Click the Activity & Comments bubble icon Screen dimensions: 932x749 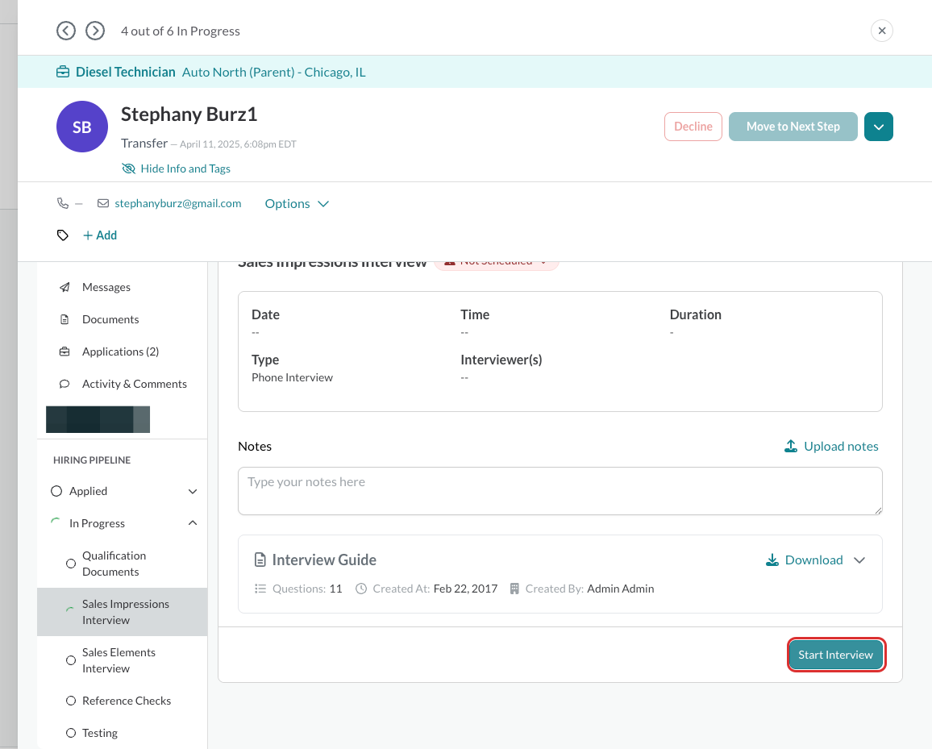click(x=64, y=384)
